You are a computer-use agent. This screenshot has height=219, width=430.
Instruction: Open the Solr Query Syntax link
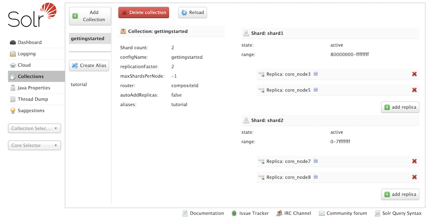click(398, 213)
